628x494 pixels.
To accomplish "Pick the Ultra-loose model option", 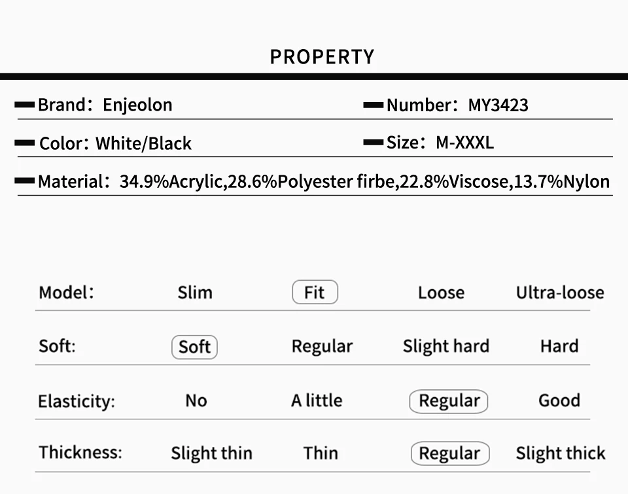I will 560,293.
